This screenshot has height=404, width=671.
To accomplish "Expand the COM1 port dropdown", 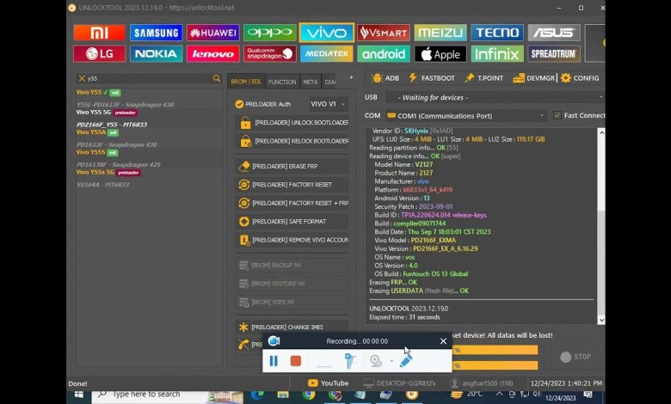I will click(x=466, y=115).
